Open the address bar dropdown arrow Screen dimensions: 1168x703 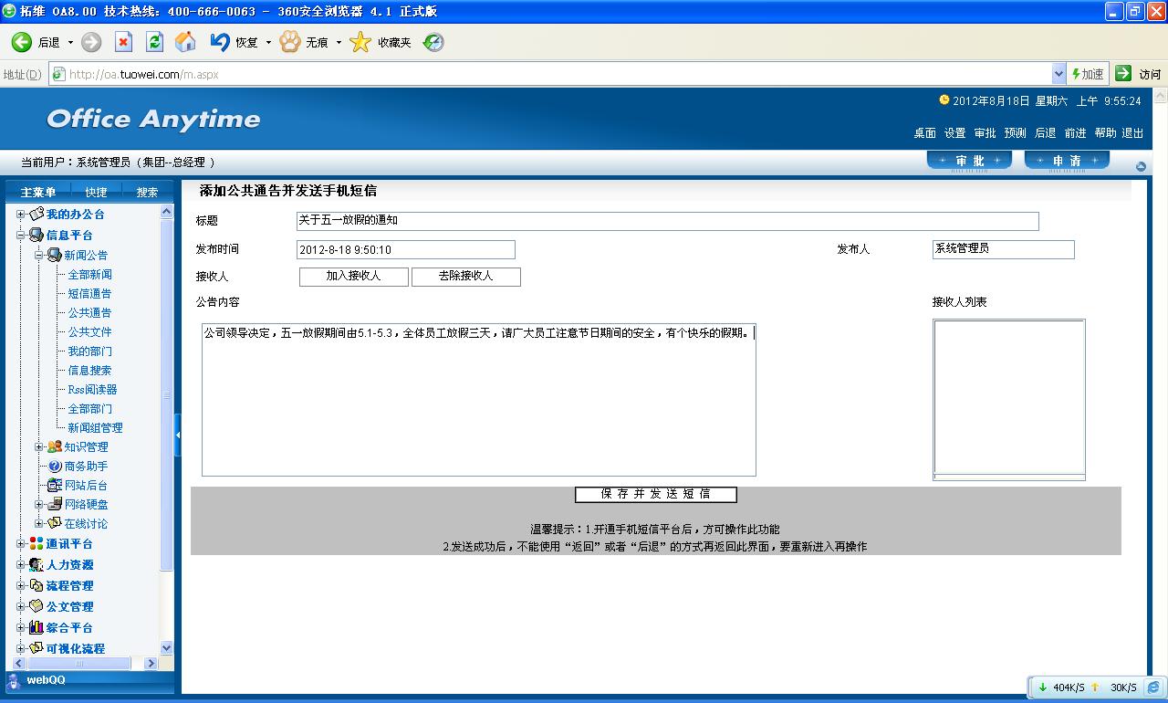click(1058, 74)
